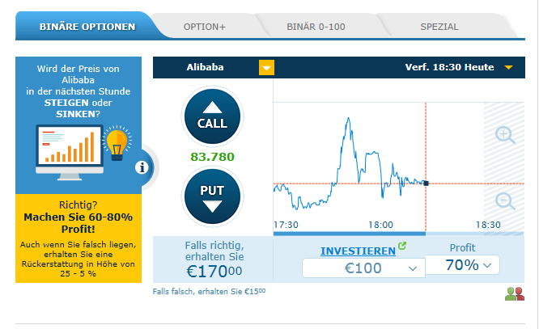
Task: Switch to the BINÄR 0-100 tab
Action: 316,27
